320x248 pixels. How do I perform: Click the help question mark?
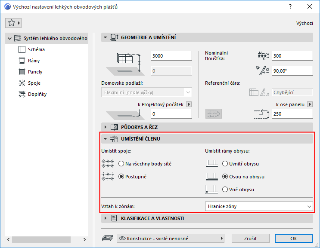click(x=290, y=6)
